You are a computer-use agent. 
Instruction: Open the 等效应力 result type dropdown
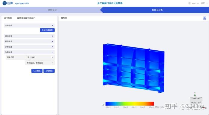[x=40, y=63]
